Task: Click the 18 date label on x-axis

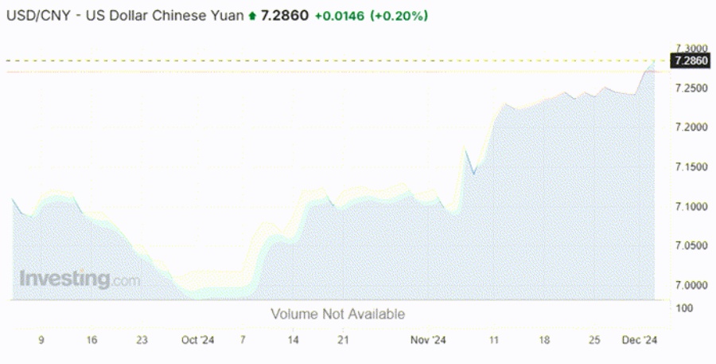Action: point(545,340)
